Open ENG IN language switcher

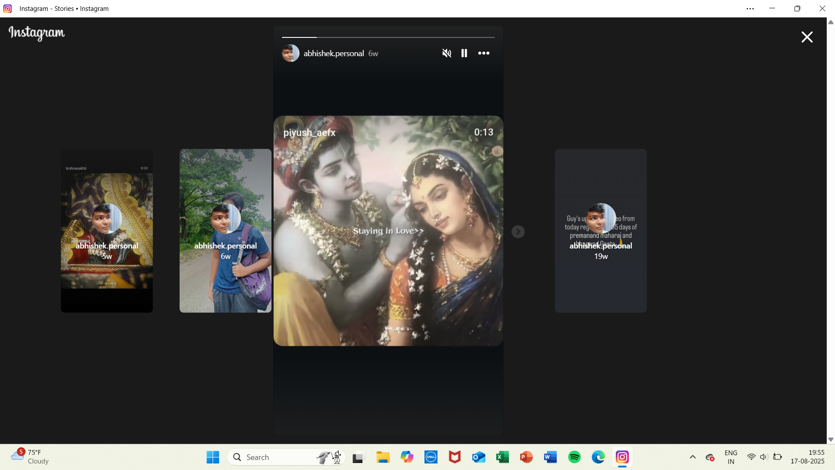coord(731,457)
